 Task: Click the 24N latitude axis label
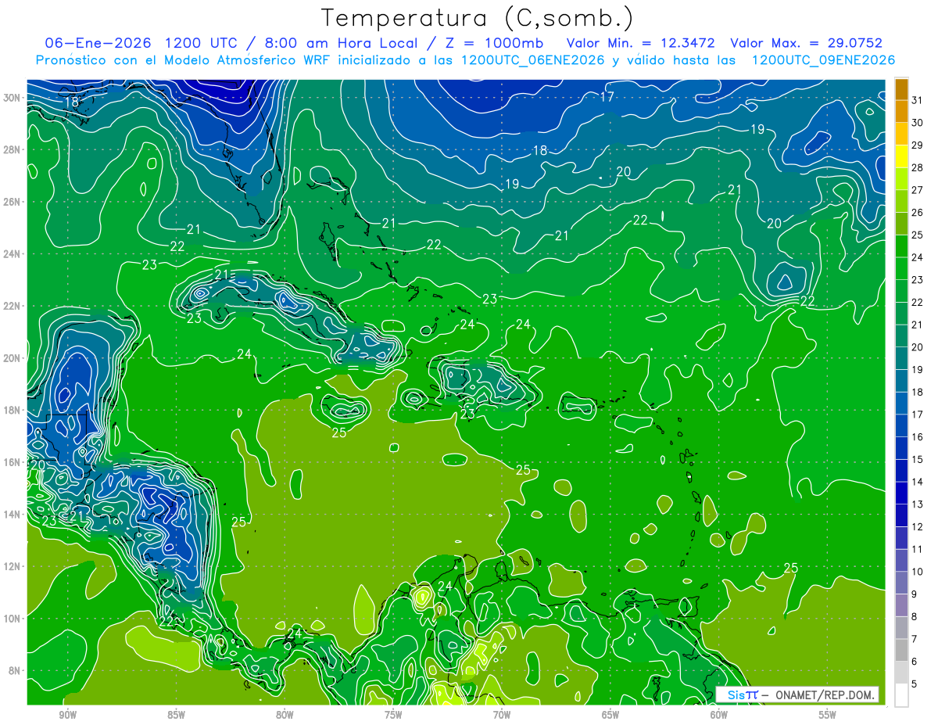[x=12, y=254]
